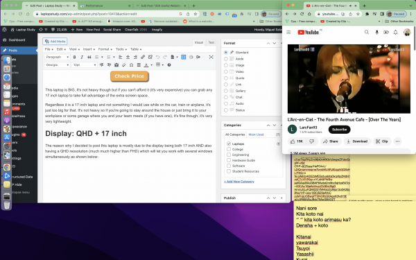Align text center in the editor
Image resolution: width=416 pixels, height=260 pixels.
[128, 57]
